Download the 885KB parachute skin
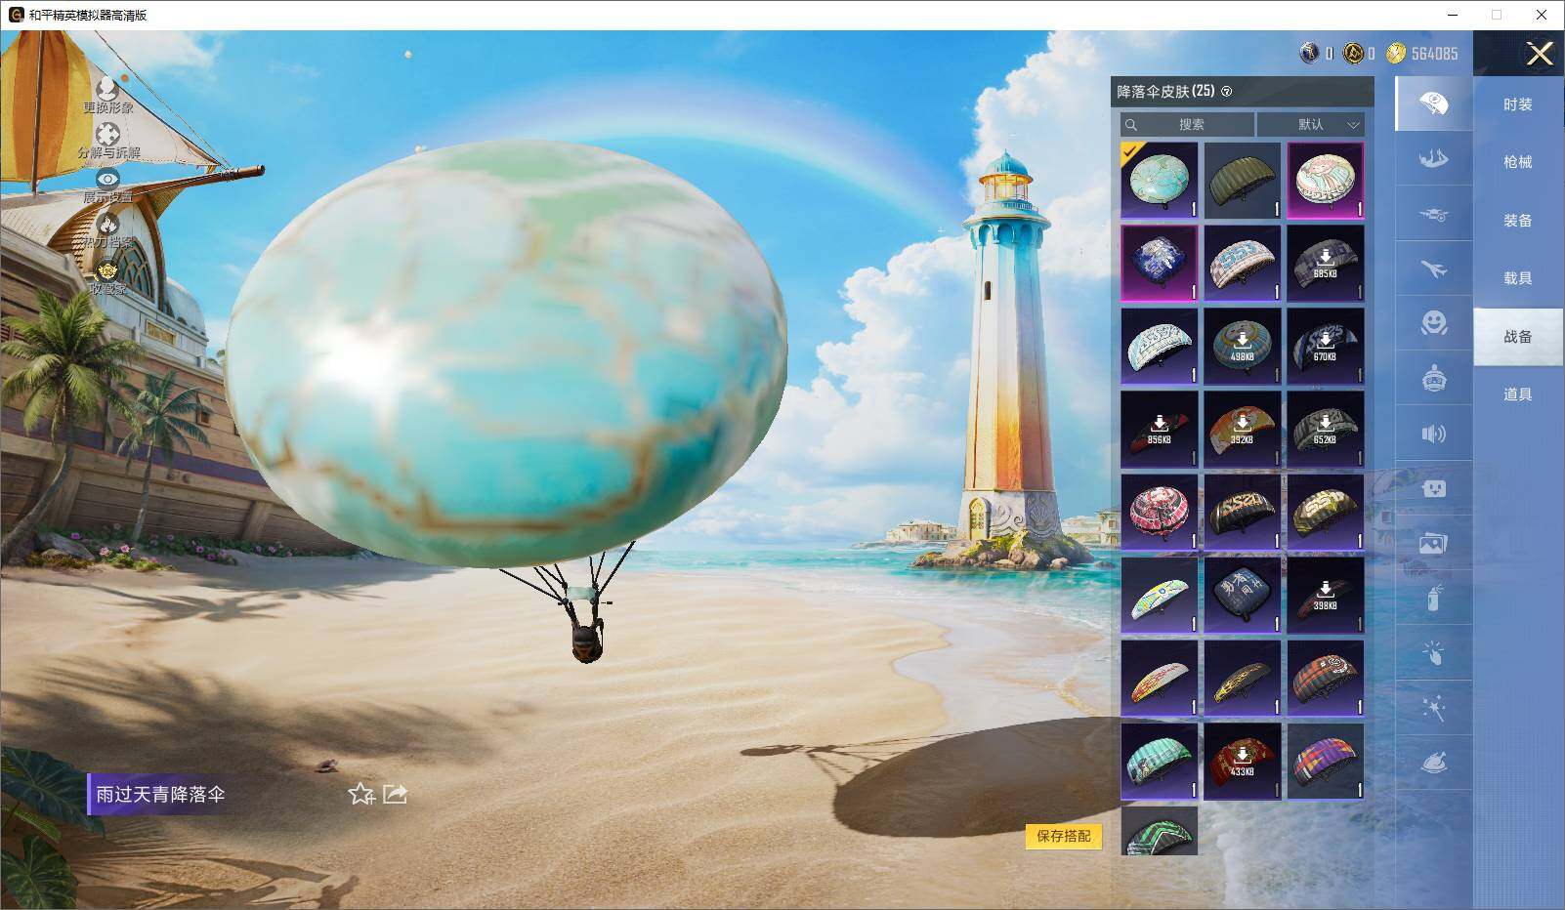The image size is (1565, 910). 1325,264
